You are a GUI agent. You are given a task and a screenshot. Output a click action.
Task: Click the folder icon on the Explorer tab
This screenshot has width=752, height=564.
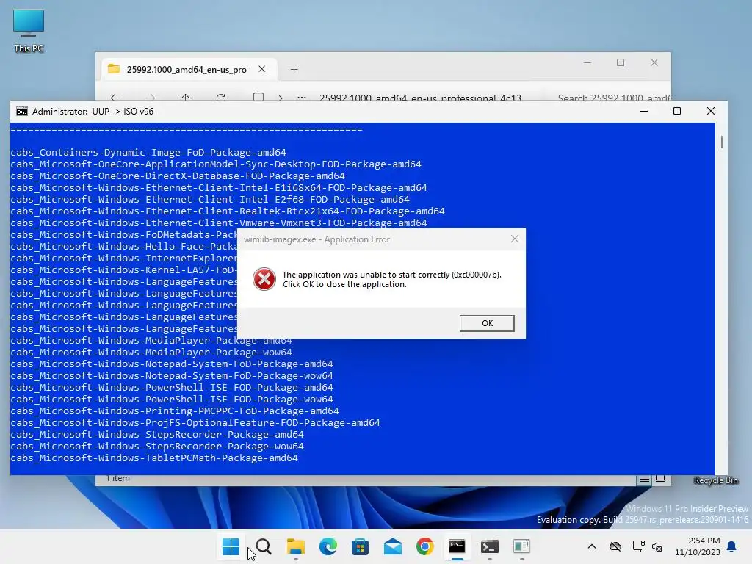114,69
